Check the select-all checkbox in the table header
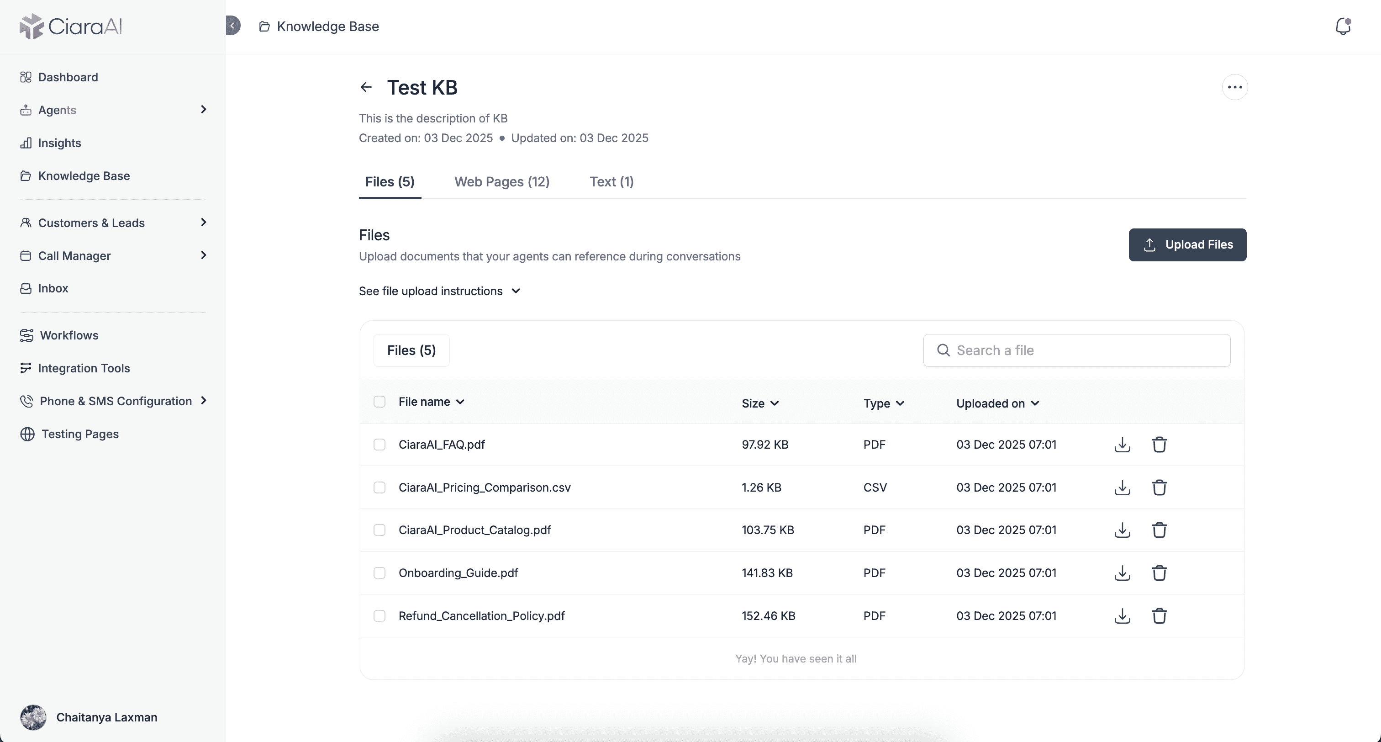Image resolution: width=1381 pixels, height=742 pixels. point(380,402)
